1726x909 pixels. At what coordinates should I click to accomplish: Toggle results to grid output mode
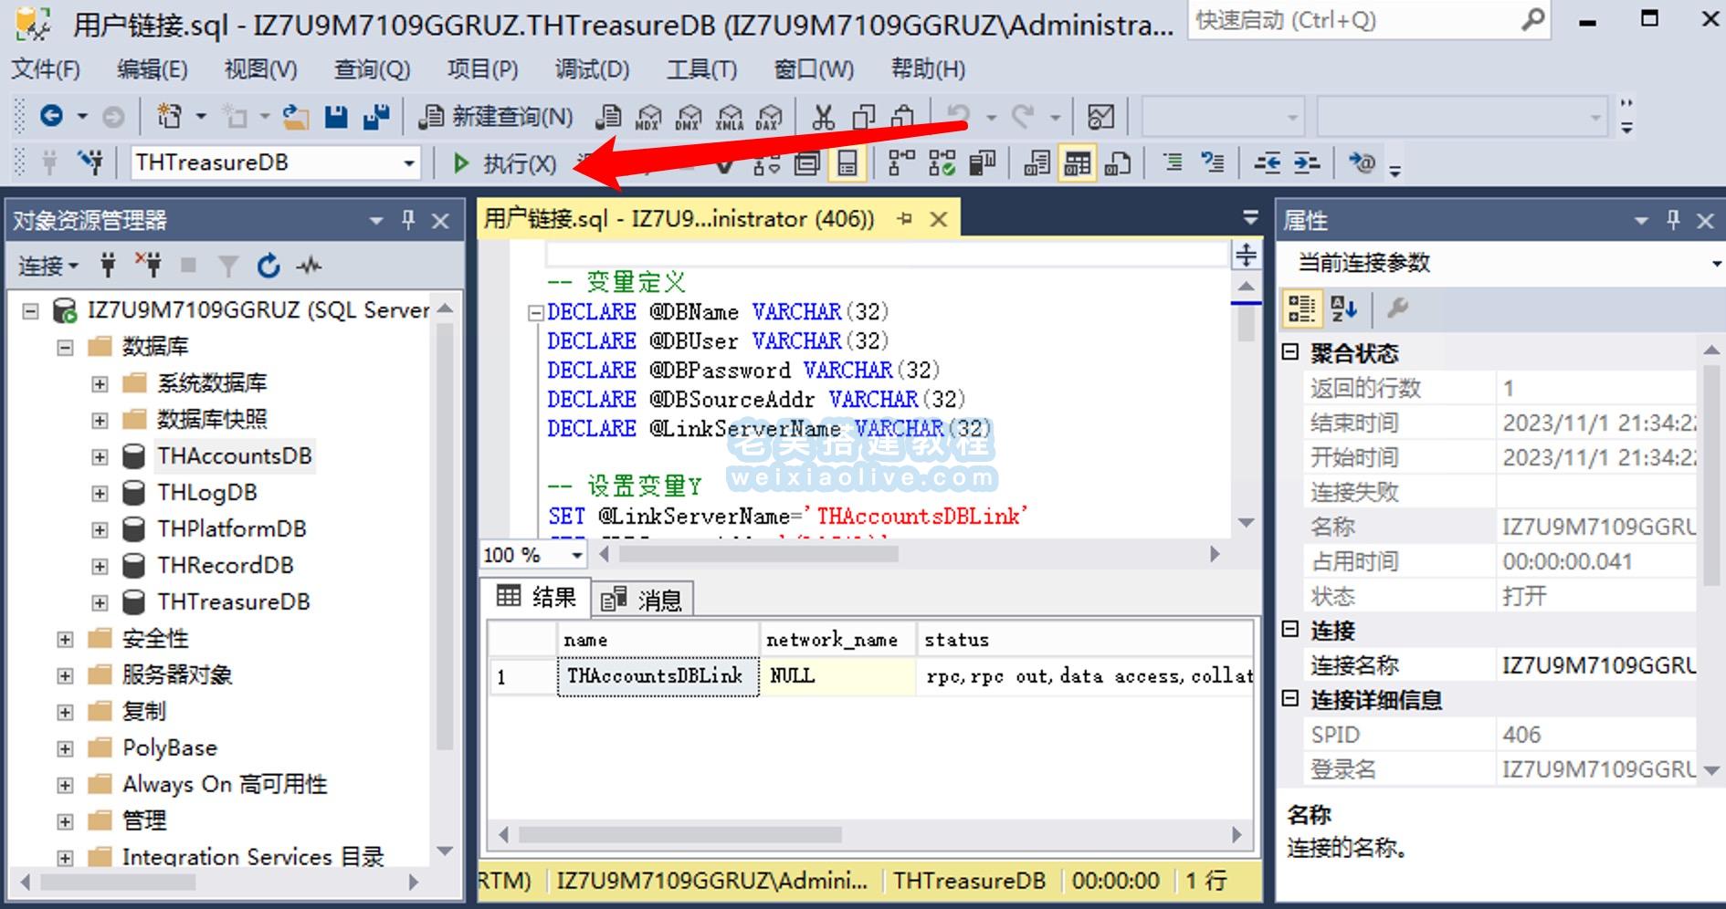tap(1077, 162)
